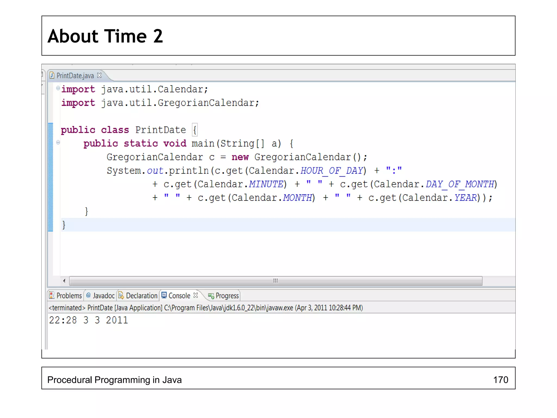This screenshot has width=557, height=418.
Task: Click the Javadoc @ icon
Action: point(88,295)
